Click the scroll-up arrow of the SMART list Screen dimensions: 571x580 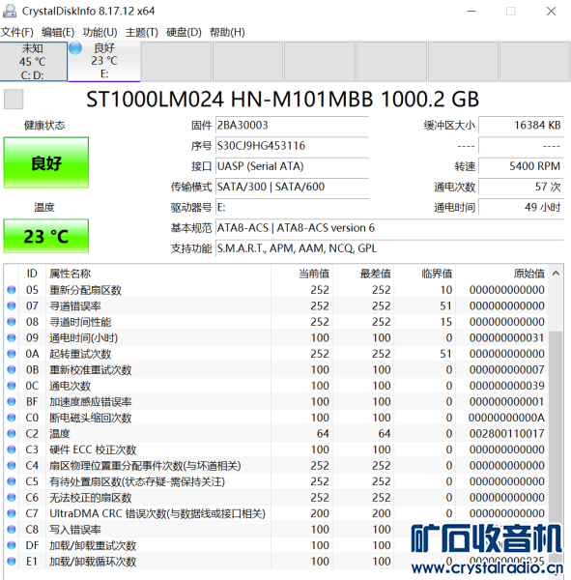(x=556, y=274)
